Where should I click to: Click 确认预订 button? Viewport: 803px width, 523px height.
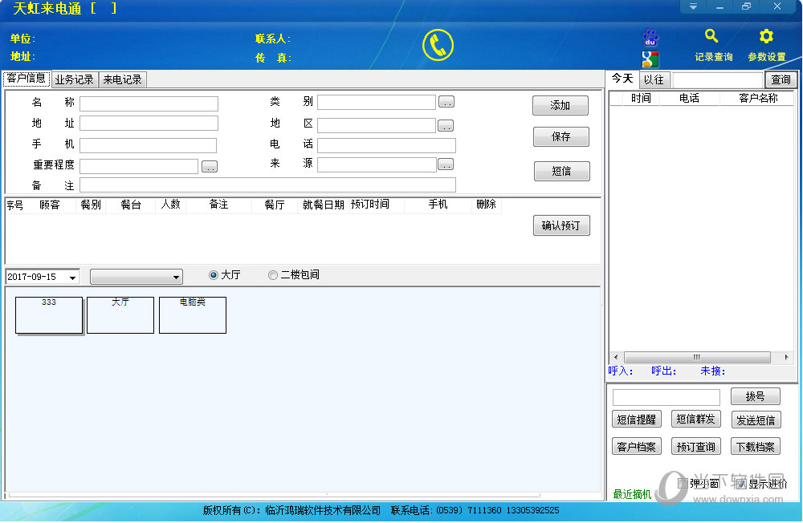coord(561,225)
